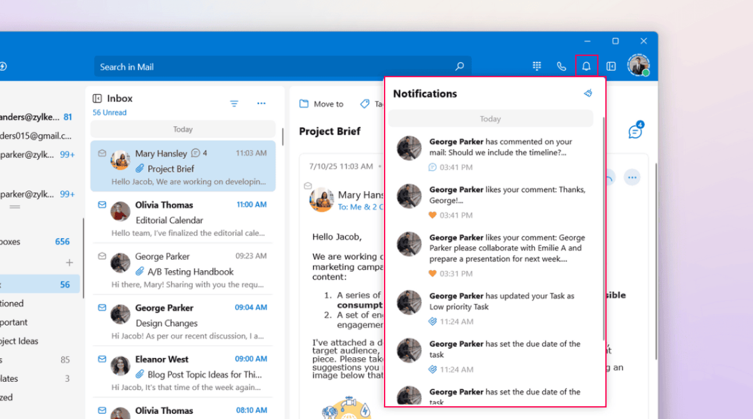The height and width of the screenshot is (419, 753).
Task: Click the task icon under Low priority Task notification
Action: (x=432, y=321)
